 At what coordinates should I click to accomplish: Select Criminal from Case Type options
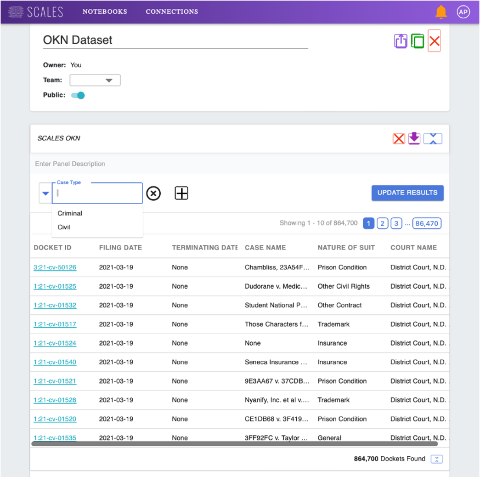[70, 213]
